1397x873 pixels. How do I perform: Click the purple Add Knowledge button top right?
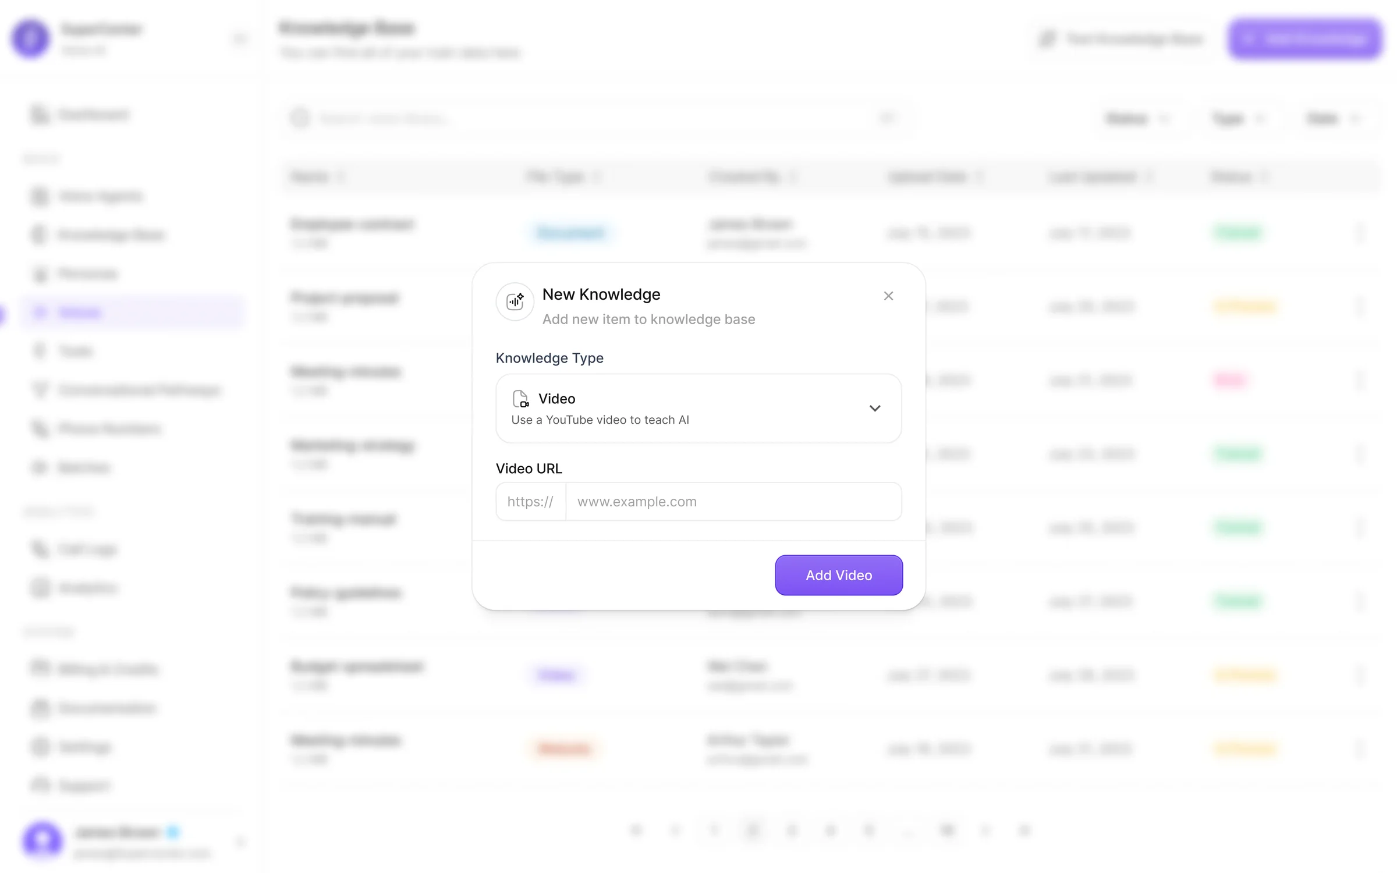[x=1306, y=39]
